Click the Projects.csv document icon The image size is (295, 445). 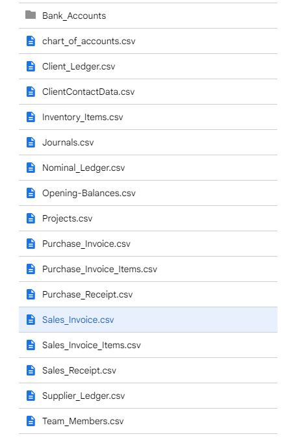click(x=31, y=218)
